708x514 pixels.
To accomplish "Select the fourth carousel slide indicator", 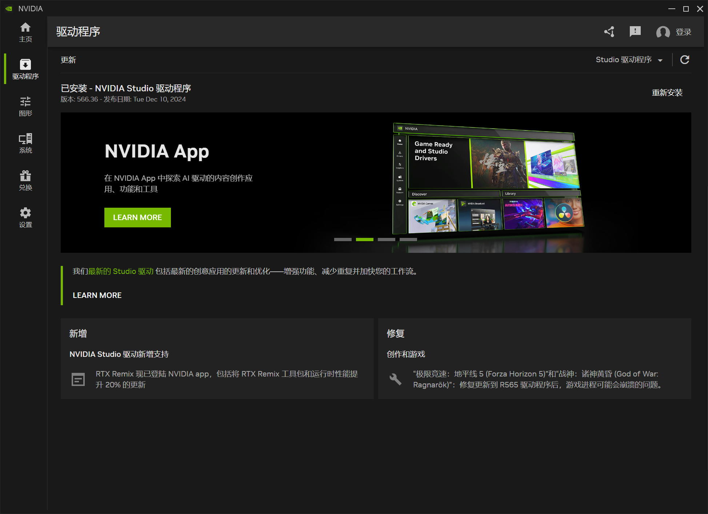I will click(408, 239).
